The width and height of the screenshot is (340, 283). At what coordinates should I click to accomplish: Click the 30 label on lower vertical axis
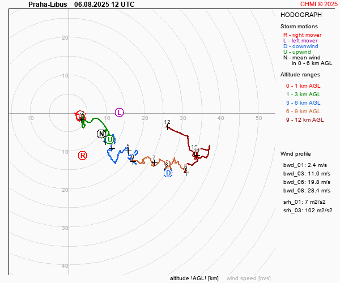pos(65,228)
